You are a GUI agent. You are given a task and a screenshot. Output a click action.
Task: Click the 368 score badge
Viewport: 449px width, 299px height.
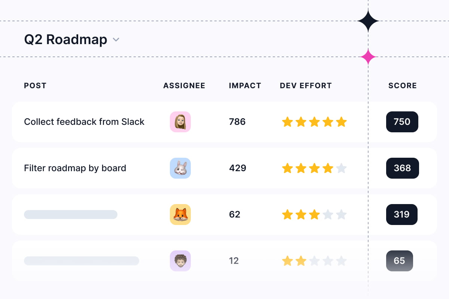[x=402, y=168]
